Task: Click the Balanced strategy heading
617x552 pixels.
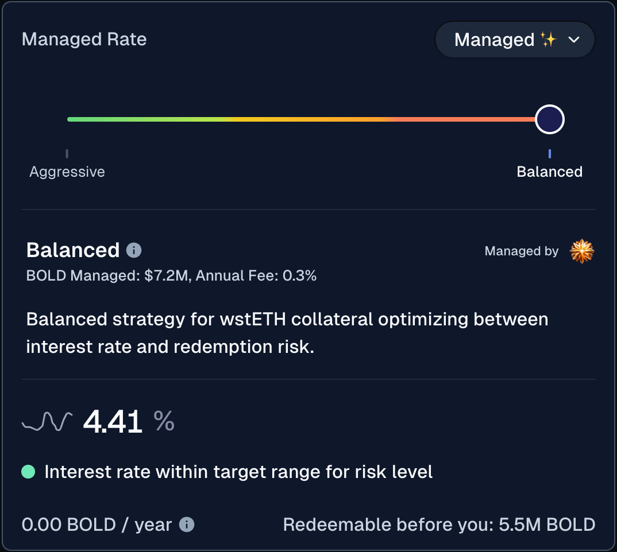Action: [73, 250]
